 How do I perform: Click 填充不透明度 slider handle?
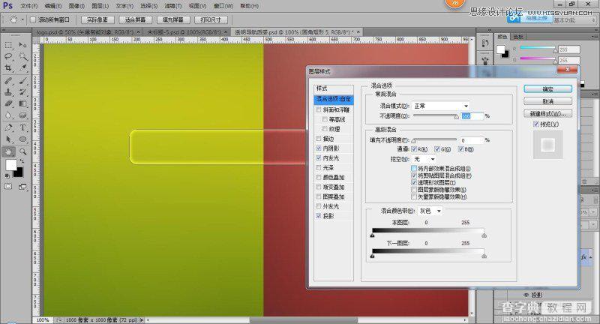click(414, 141)
